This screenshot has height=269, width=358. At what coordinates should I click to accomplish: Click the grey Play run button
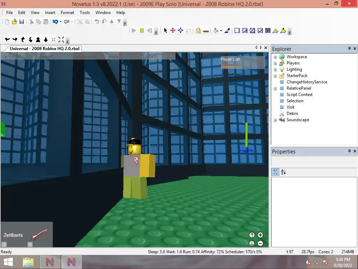click(x=134, y=30)
